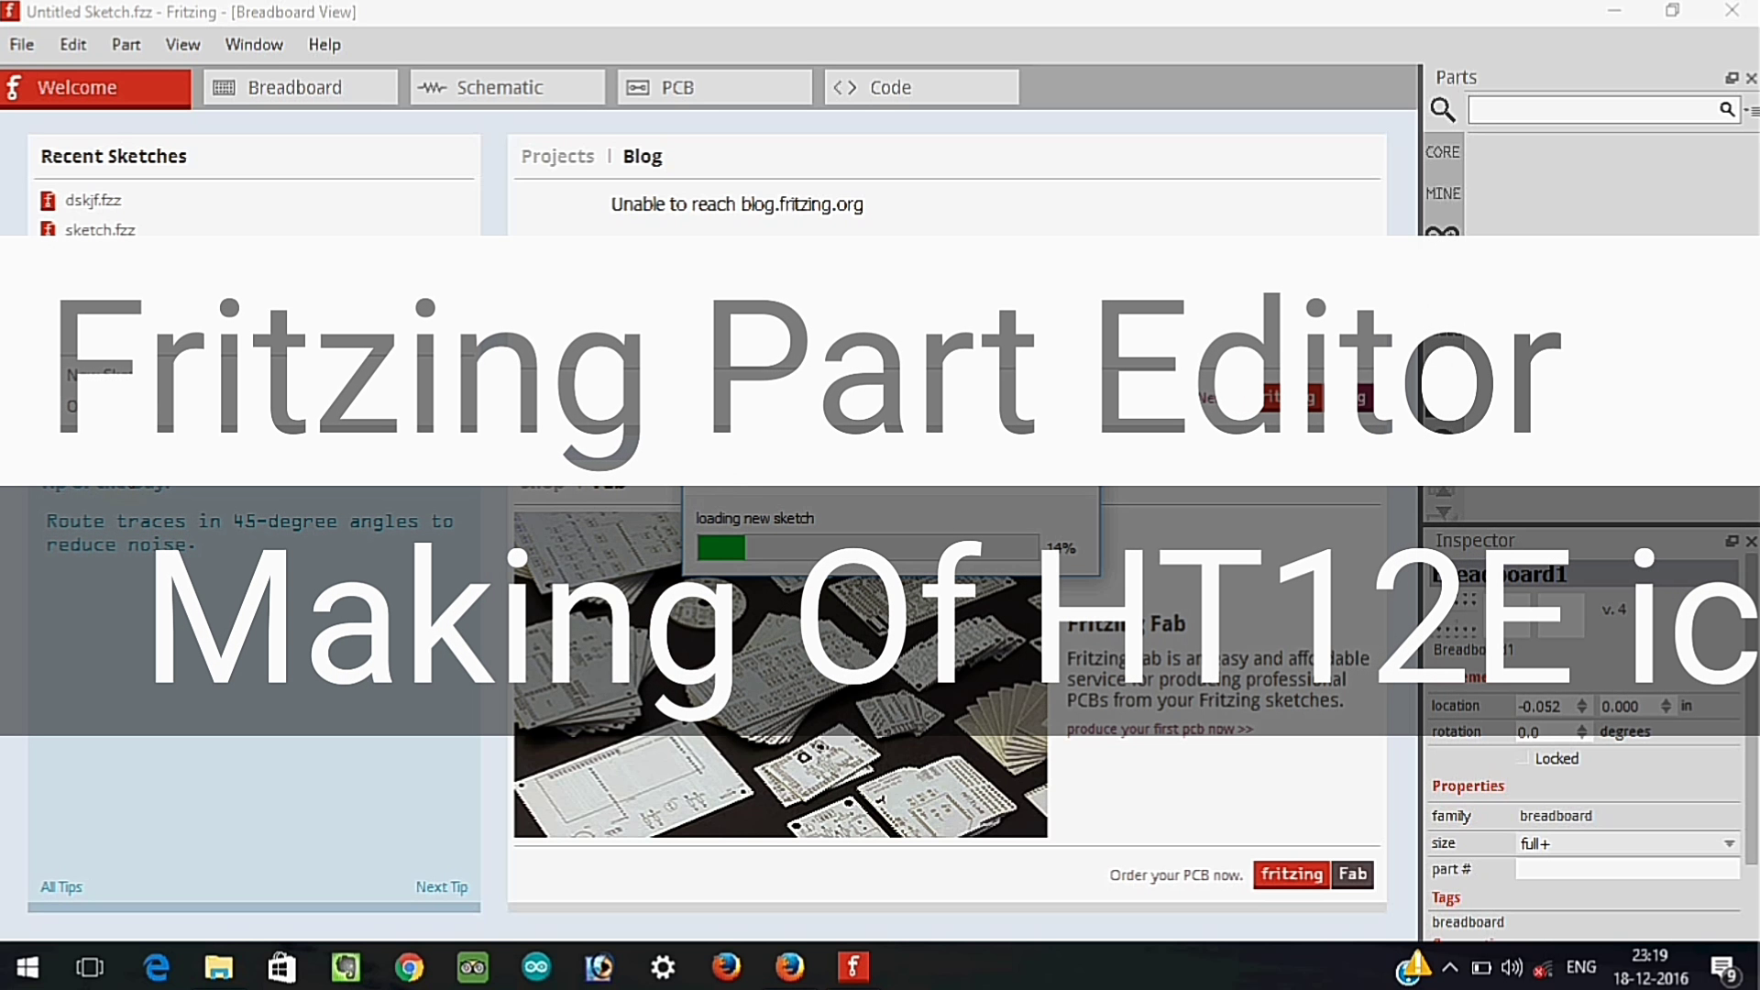The width and height of the screenshot is (1760, 990).
Task: Open the Window menu
Action: coord(254,44)
